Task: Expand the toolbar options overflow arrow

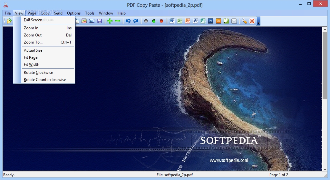Action: click(x=259, y=21)
